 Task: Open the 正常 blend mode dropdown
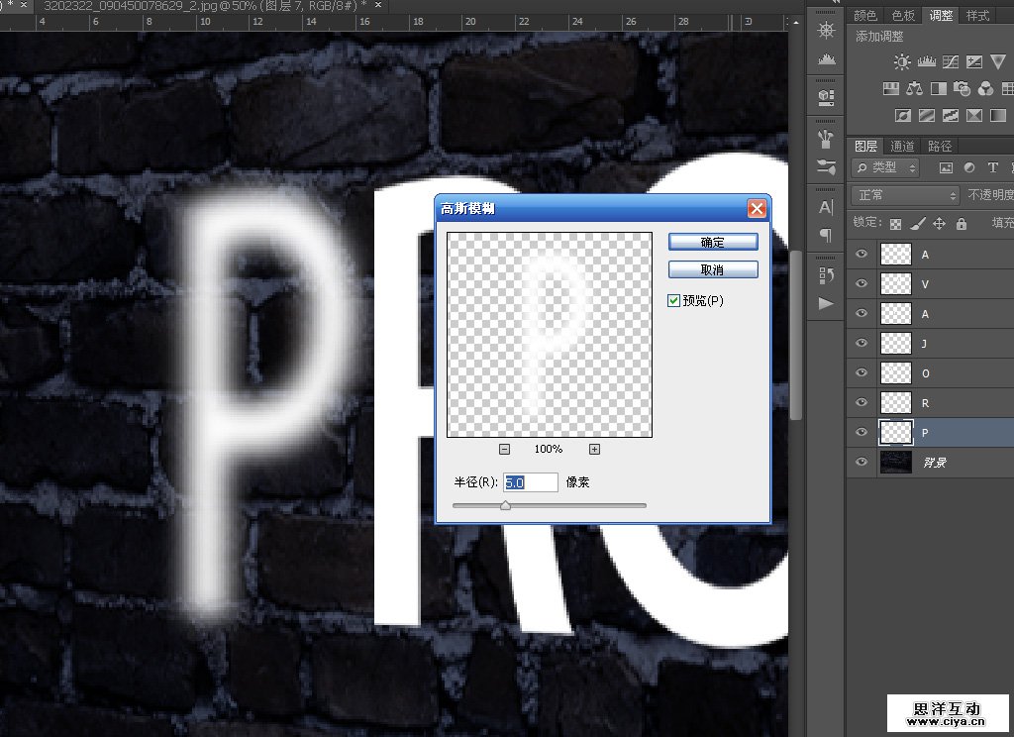(905, 195)
